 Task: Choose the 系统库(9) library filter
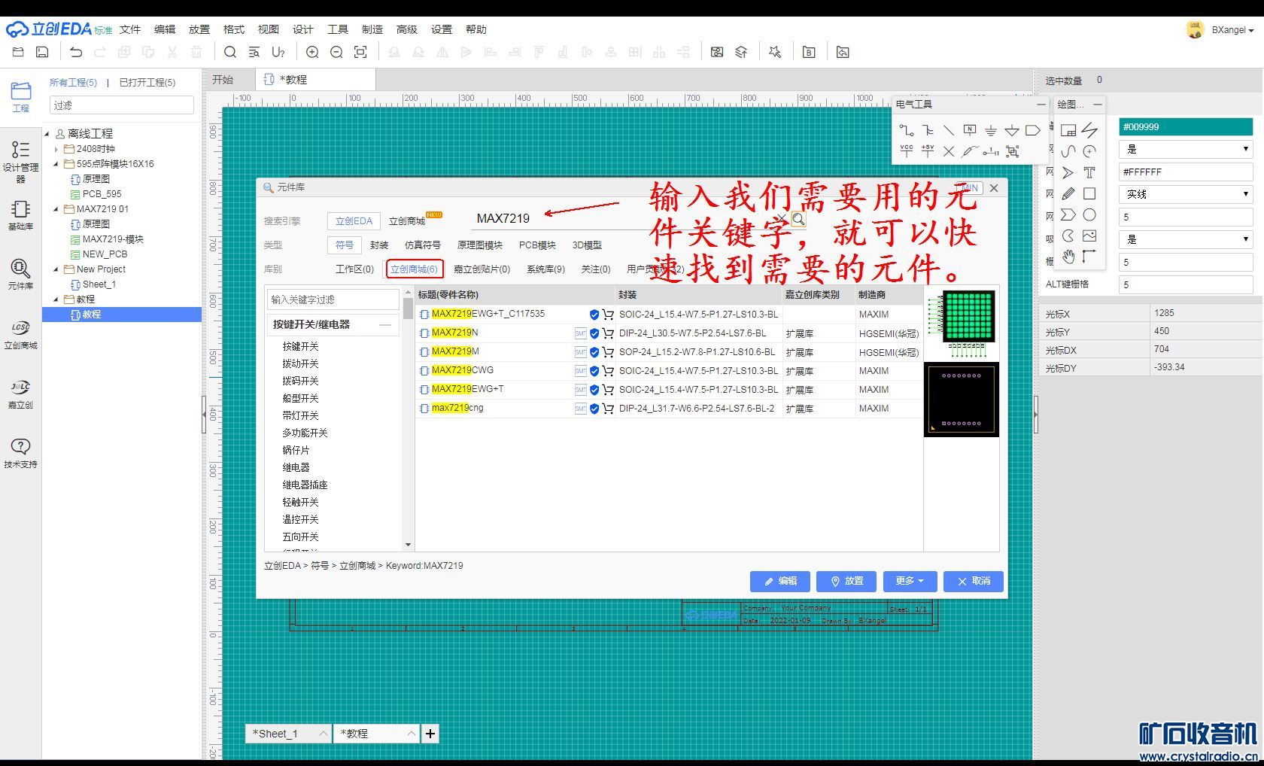(545, 269)
